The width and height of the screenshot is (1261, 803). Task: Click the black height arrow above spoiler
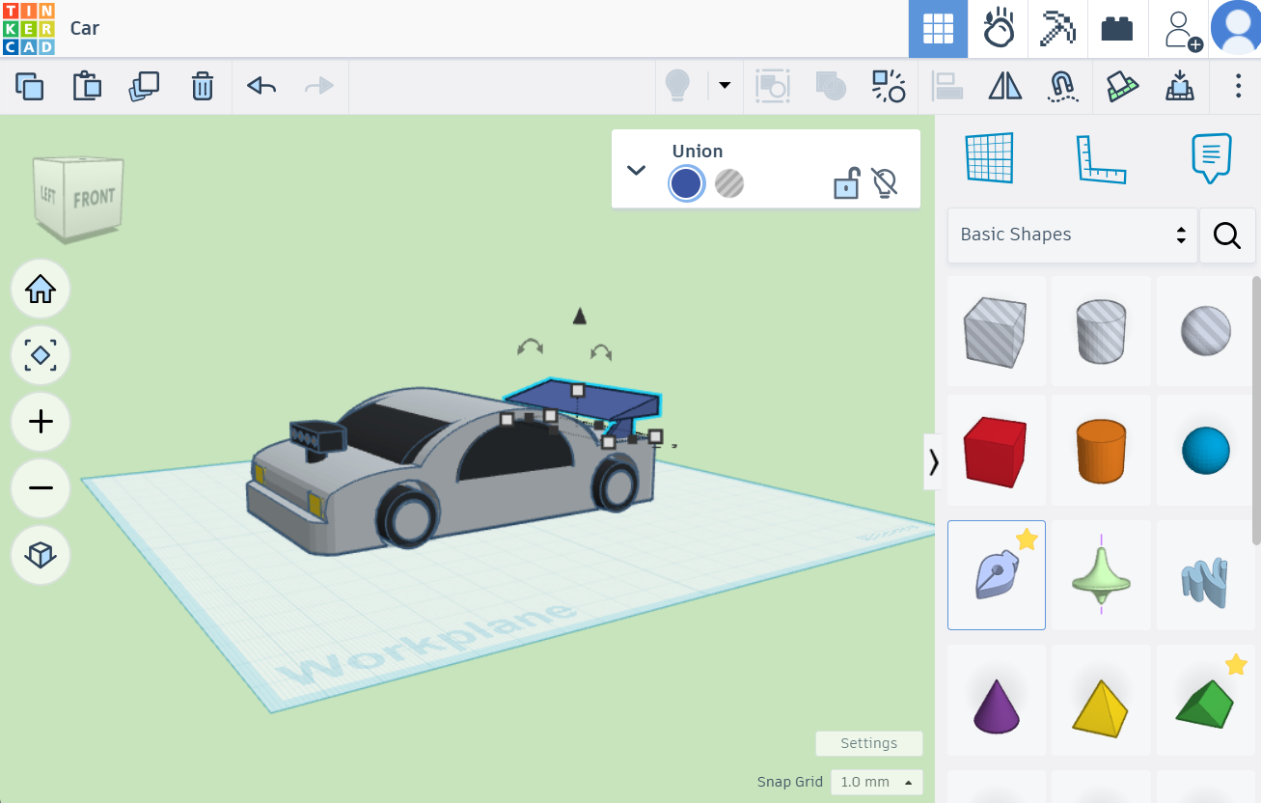click(x=579, y=316)
